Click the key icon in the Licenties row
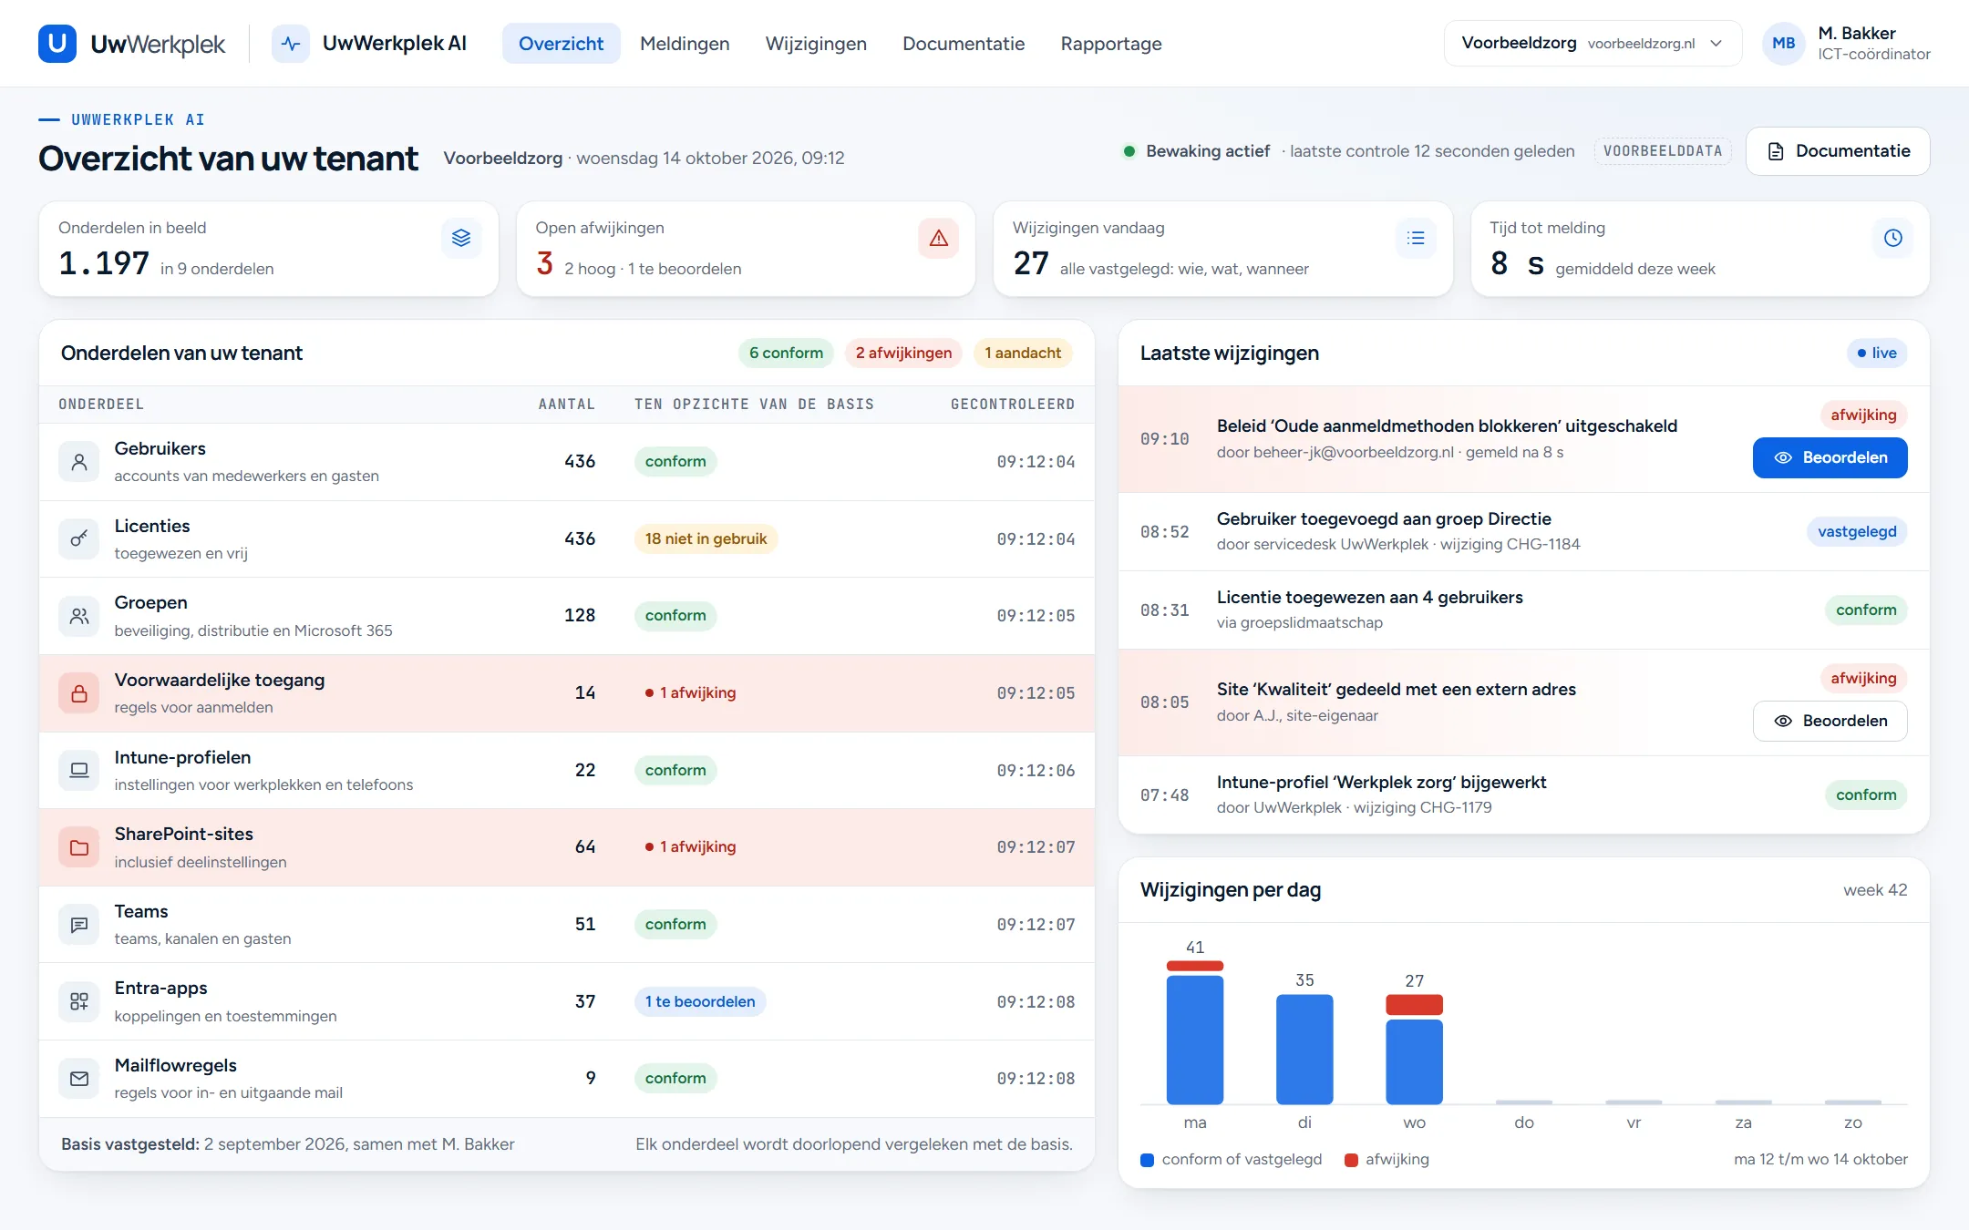This screenshot has height=1230, width=1969. click(x=79, y=538)
